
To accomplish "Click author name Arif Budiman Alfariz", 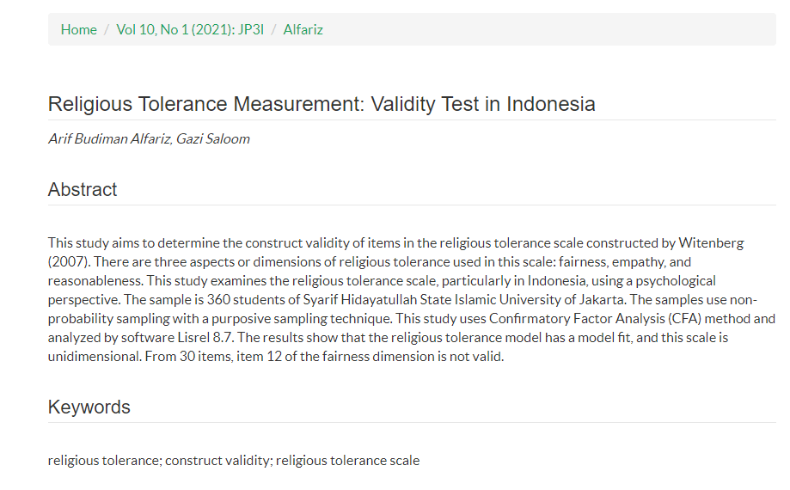I will click(x=107, y=138).
